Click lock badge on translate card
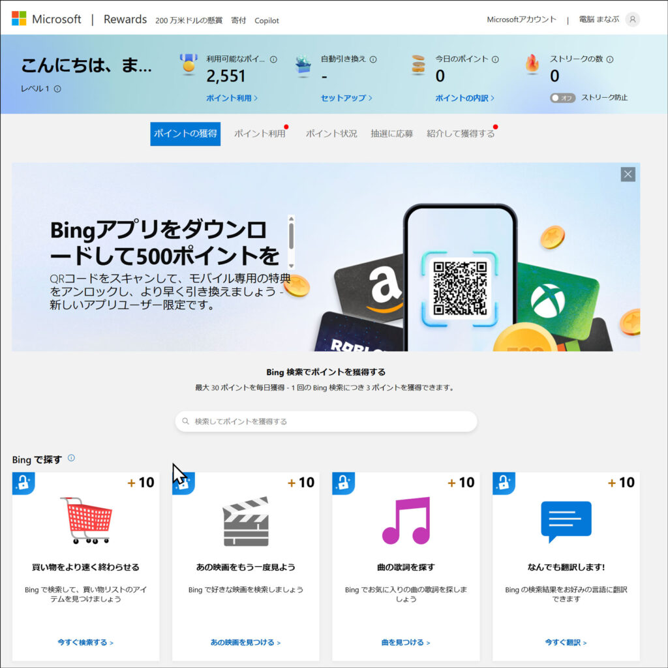The height and width of the screenshot is (668, 668). tap(504, 483)
